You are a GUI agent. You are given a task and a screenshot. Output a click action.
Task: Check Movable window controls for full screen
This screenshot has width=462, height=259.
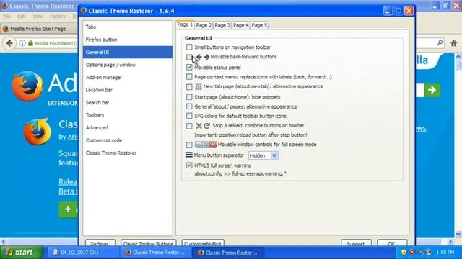pyautogui.click(x=189, y=145)
